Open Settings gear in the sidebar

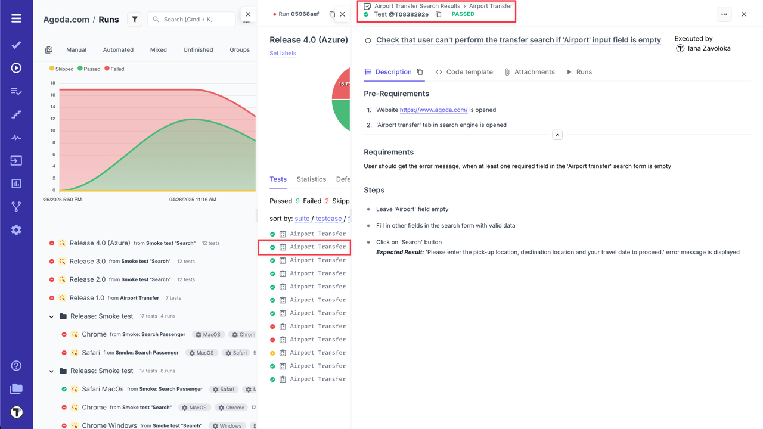16,229
